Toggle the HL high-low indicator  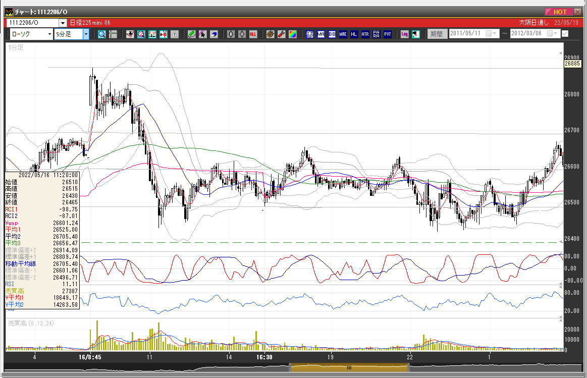pos(354,34)
